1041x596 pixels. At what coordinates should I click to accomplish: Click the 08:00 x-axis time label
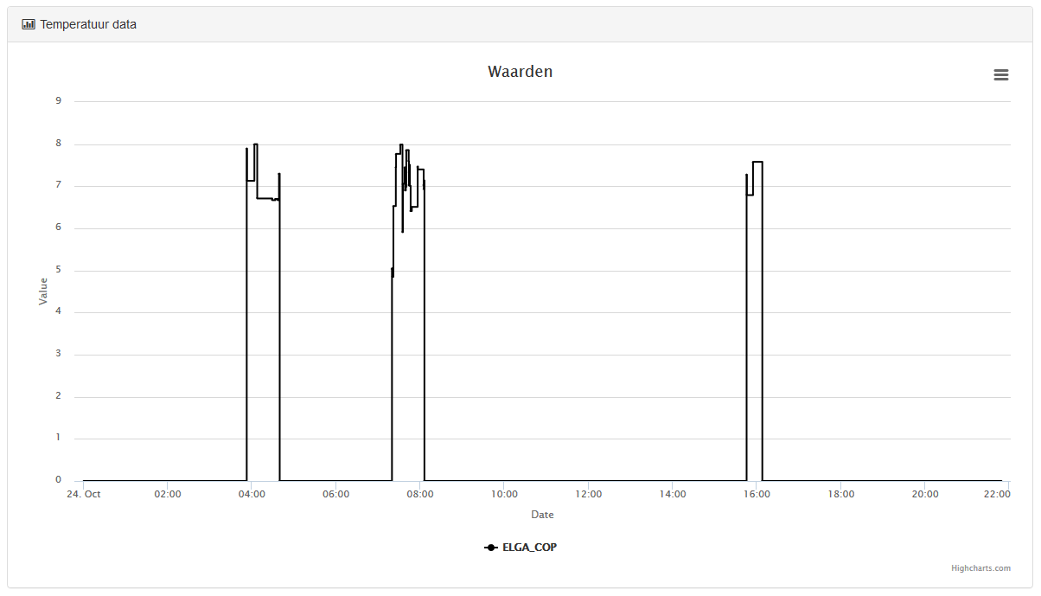(420, 495)
